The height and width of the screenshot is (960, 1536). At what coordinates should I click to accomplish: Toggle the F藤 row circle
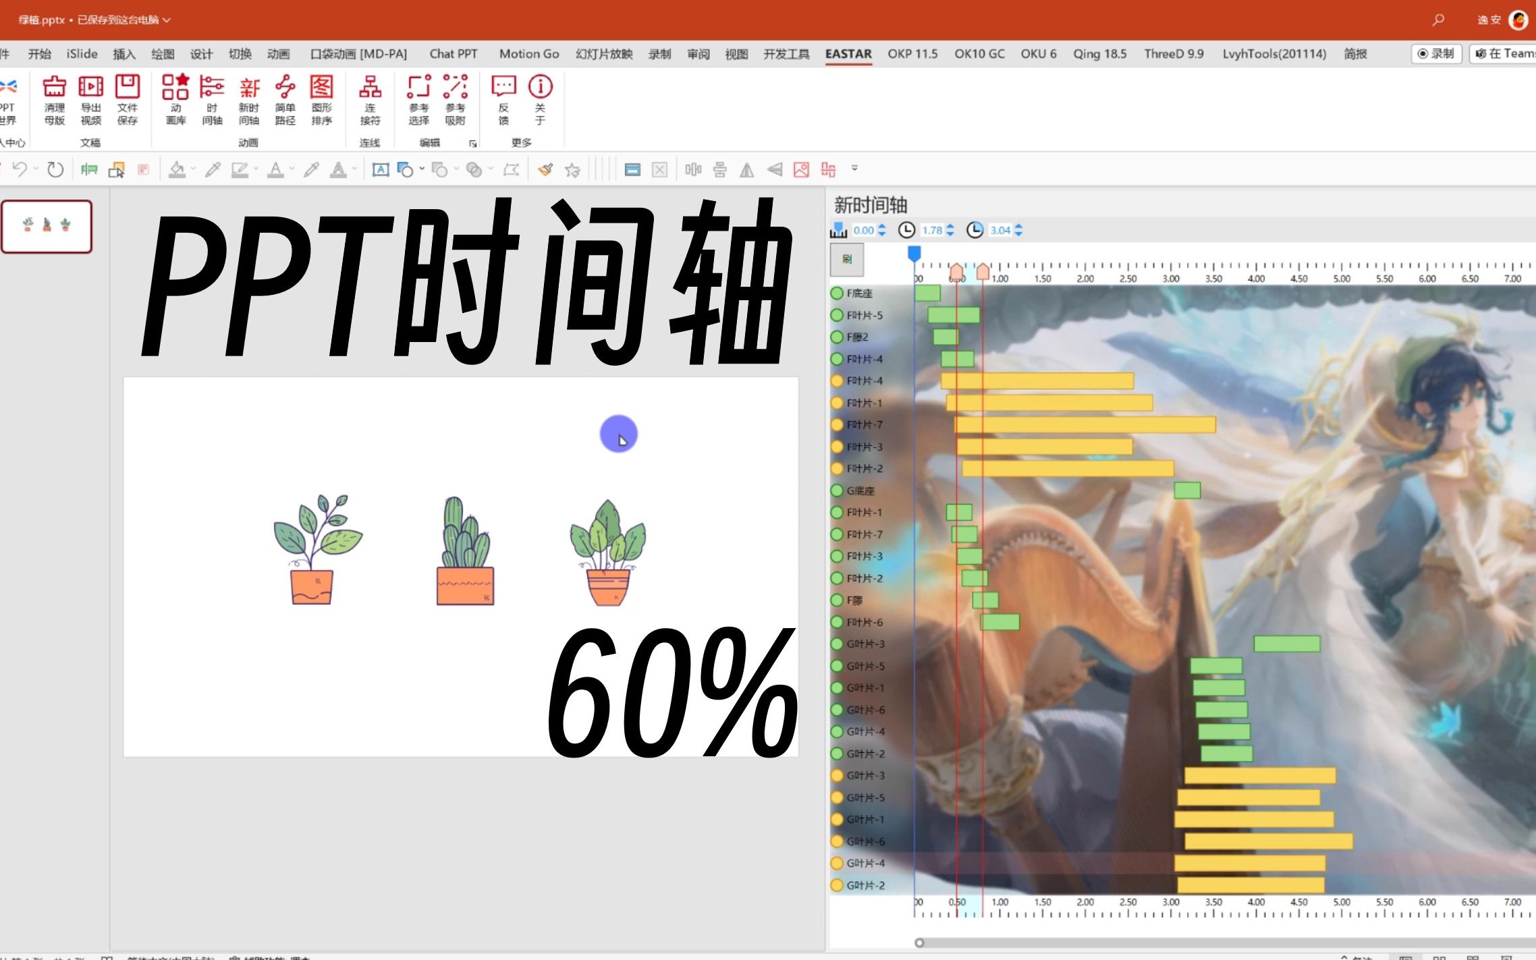click(x=837, y=600)
